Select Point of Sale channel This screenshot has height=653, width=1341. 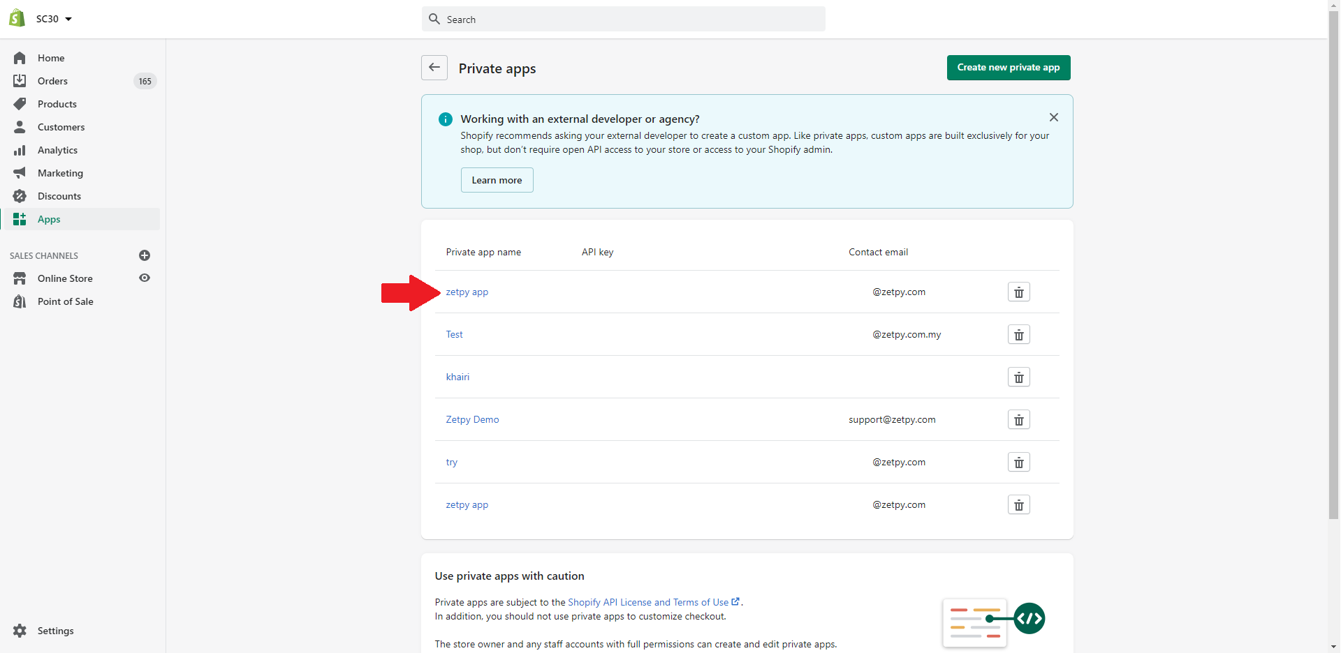(65, 301)
